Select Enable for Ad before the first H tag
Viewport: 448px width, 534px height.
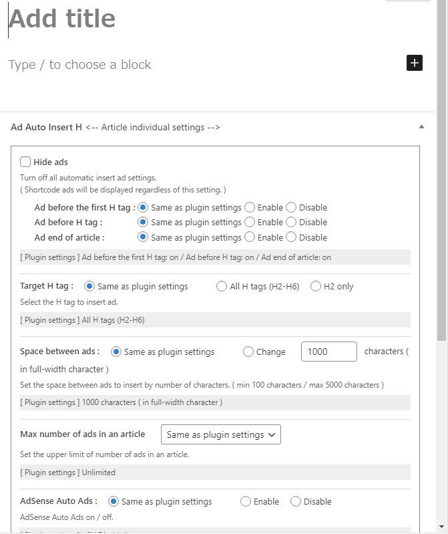[x=250, y=207]
